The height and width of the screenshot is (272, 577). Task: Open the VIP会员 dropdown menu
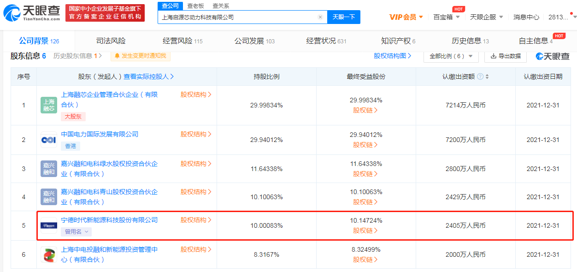[406, 17]
